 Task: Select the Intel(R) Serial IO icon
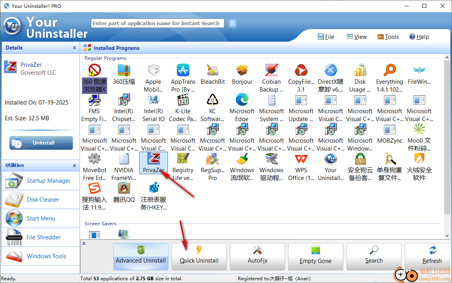tap(154, 99)
